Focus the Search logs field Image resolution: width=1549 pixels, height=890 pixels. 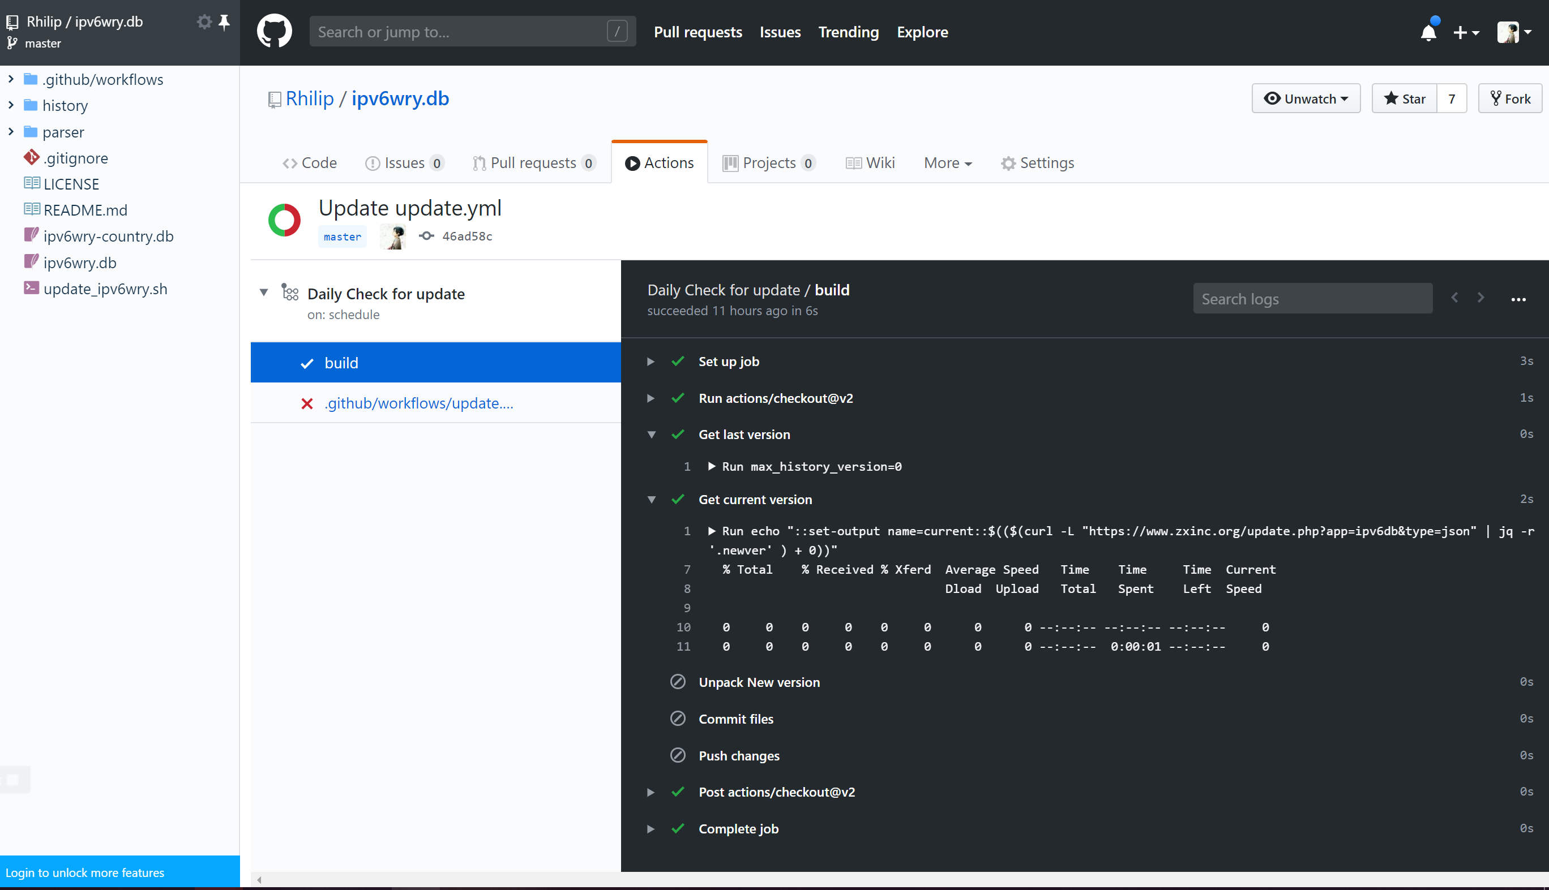[1312, 298]
